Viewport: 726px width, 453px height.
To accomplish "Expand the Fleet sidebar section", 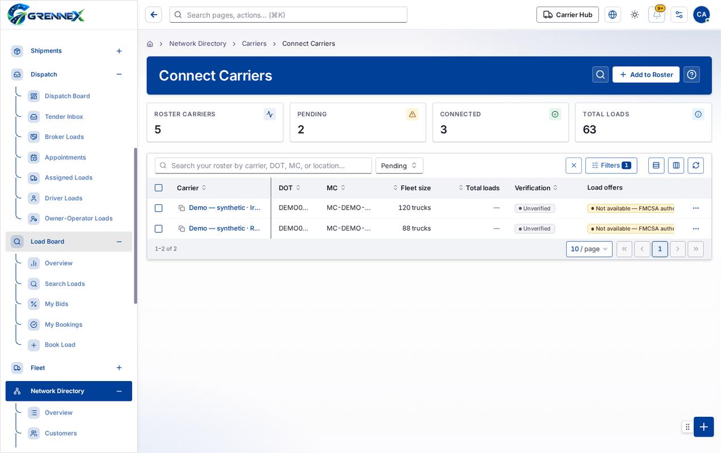I will point(119,368).
